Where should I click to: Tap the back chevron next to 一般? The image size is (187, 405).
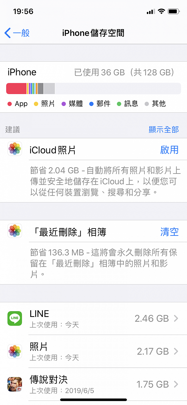pyautogui.click(x=8, y=33)
